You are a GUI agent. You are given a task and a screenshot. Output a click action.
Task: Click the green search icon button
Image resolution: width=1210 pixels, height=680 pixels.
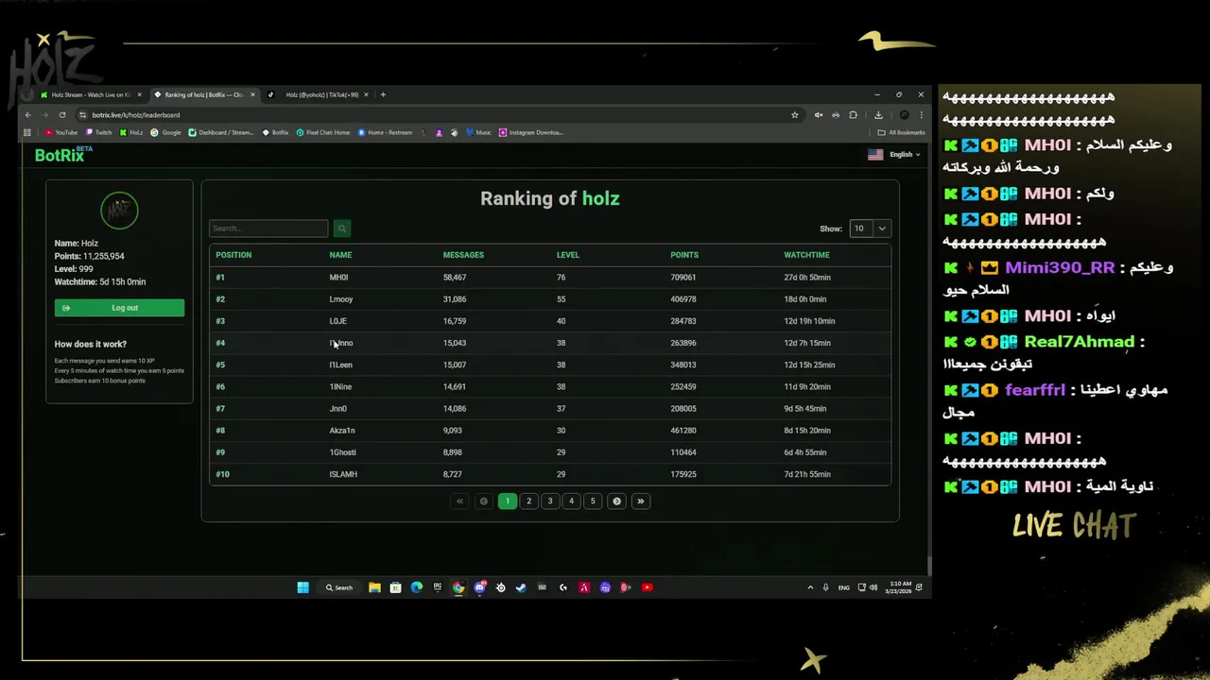pos(342,229)
